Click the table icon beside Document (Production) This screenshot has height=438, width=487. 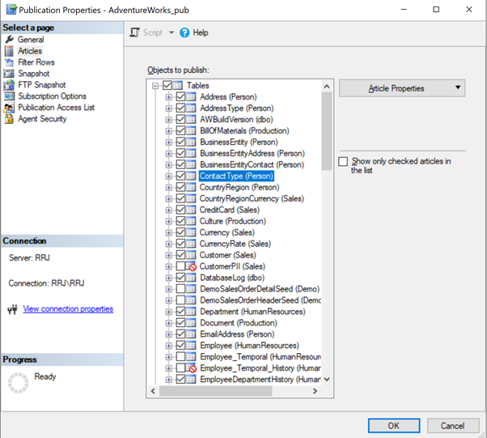191,323
